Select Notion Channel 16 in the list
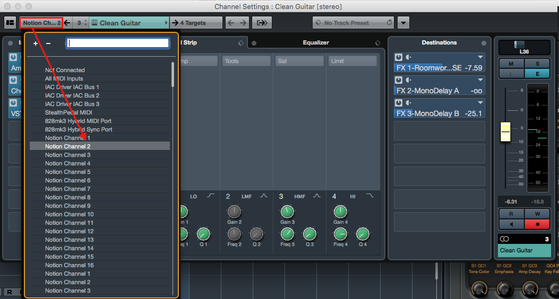 tap(100, 265)
